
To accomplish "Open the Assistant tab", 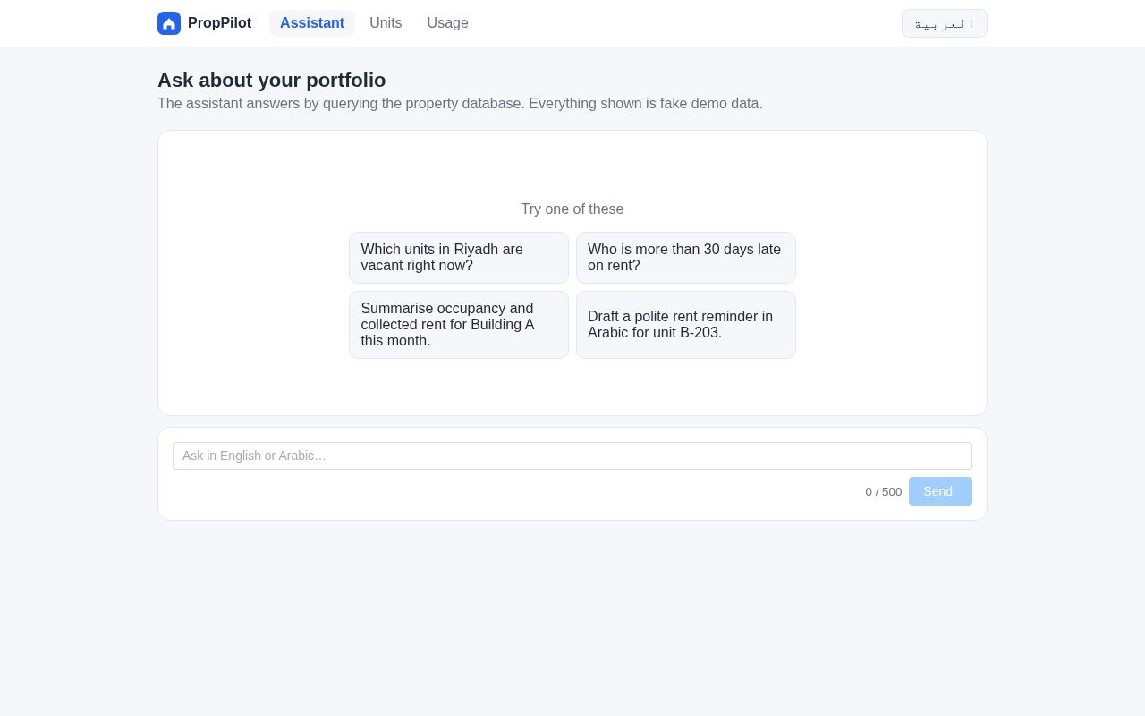I will click(x=312, y=23).
